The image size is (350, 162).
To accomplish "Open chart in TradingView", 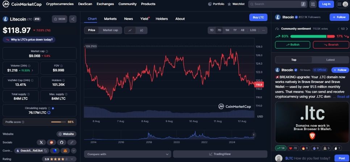I will (x=220, y=154).
